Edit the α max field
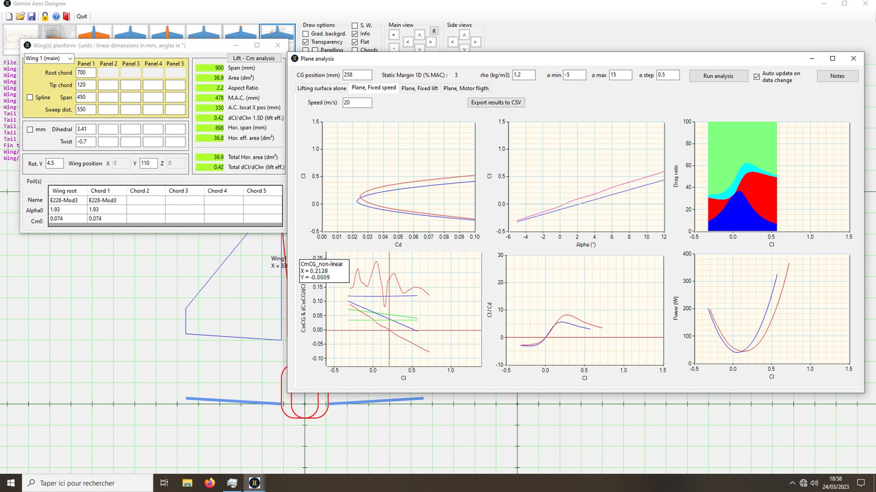Image resolution: width=876 pixels, height=492 pixels. pyautogui.click(x=620, y=75)
